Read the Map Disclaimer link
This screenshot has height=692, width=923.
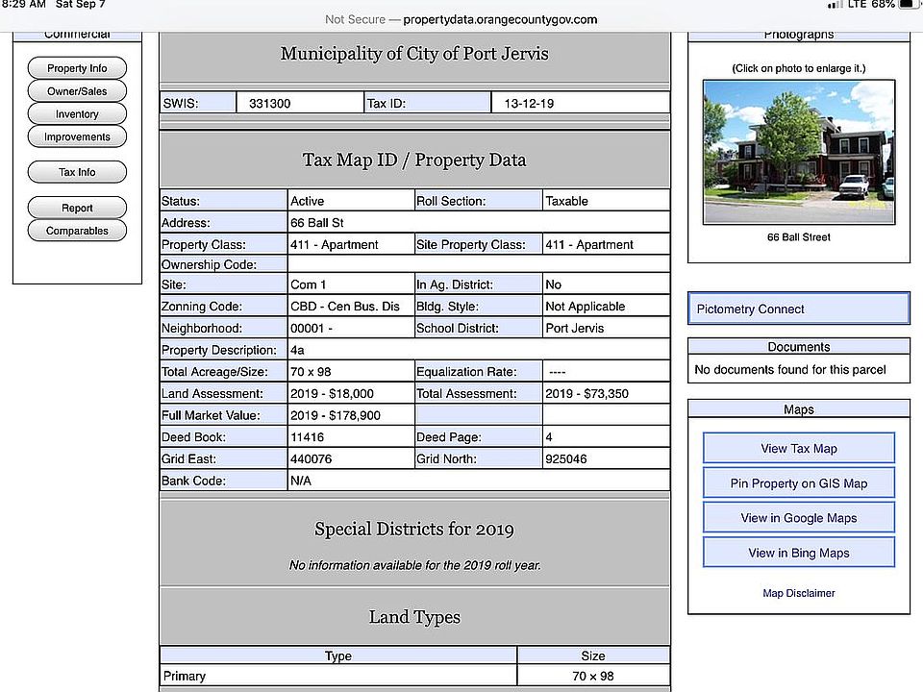point(799,593)
